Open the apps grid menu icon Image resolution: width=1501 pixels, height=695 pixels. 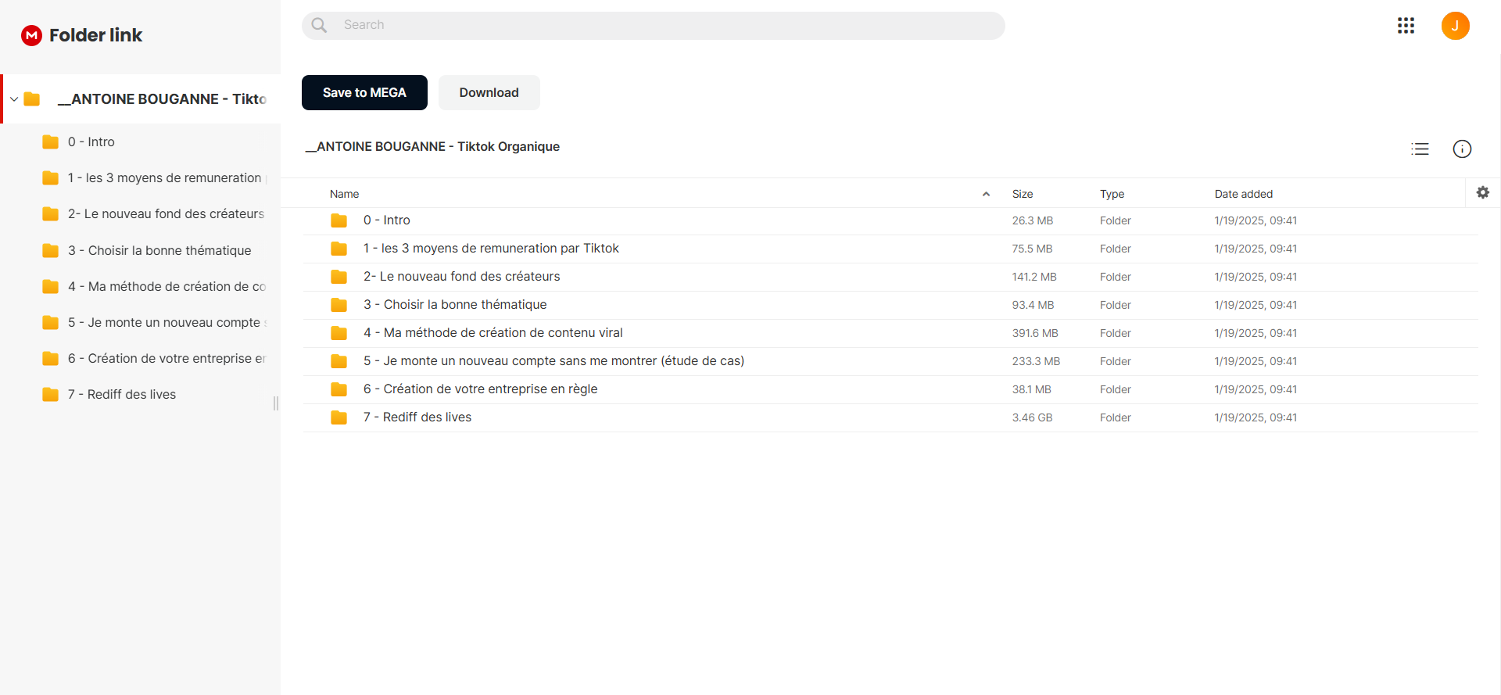coord(1406,26)
